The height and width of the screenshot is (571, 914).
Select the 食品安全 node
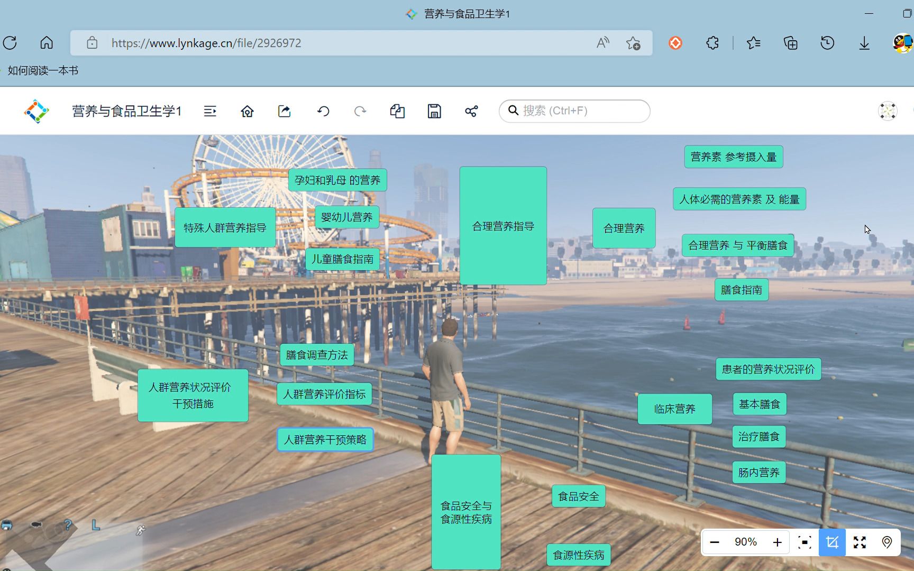click(579, 496)
